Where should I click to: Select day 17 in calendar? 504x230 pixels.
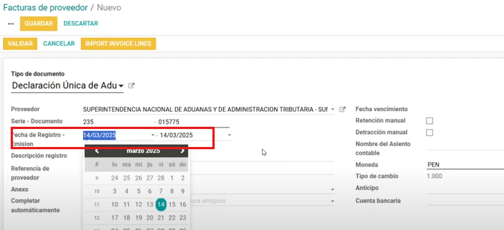(115, 218)
